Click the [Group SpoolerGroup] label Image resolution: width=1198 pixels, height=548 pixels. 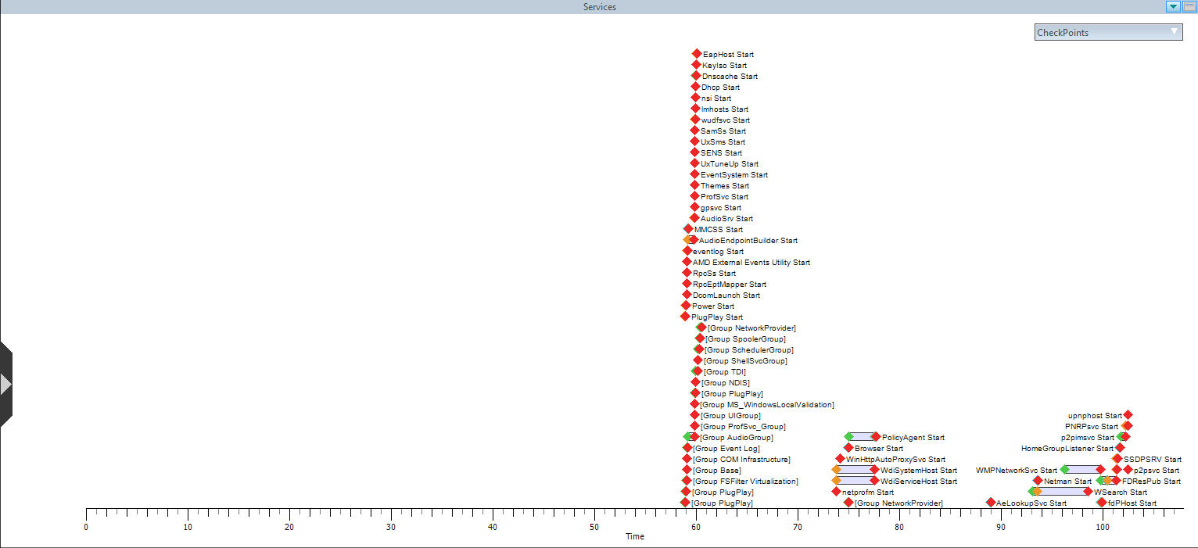point(745,339)
